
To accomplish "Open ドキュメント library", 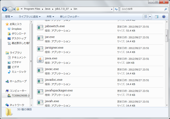I will [x=17, y=58].
